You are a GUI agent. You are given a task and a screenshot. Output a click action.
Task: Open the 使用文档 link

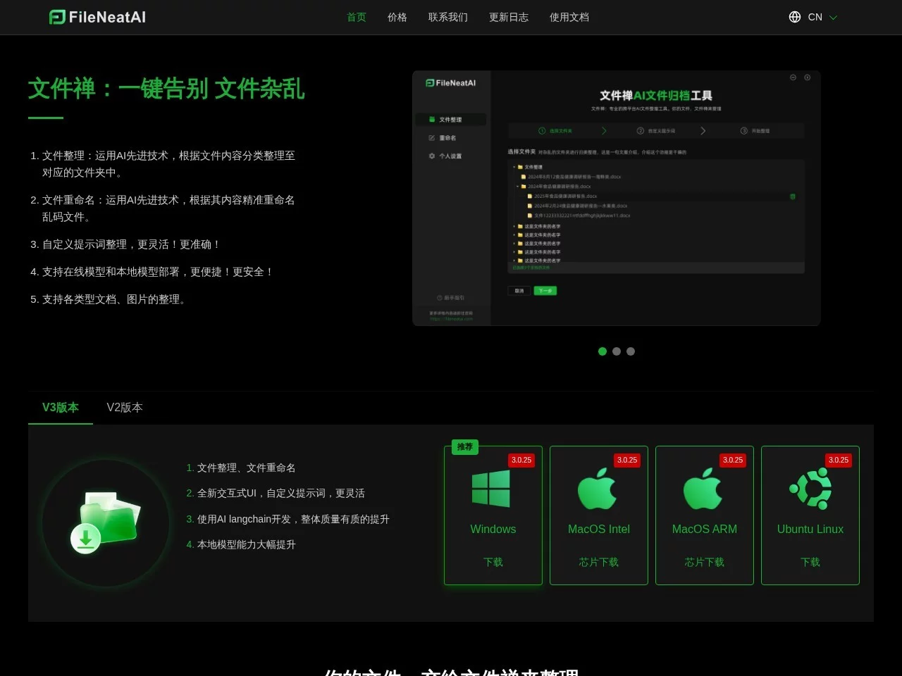tap(569, 17)
